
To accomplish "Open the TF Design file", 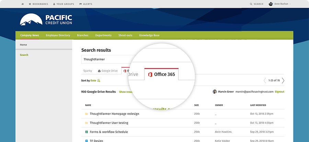I will click(x=96, y=141).
